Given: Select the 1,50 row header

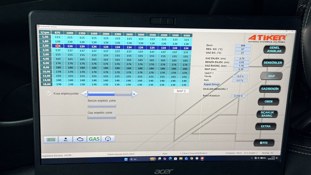Looking at the screenshot, I should (x=45, y=37).
